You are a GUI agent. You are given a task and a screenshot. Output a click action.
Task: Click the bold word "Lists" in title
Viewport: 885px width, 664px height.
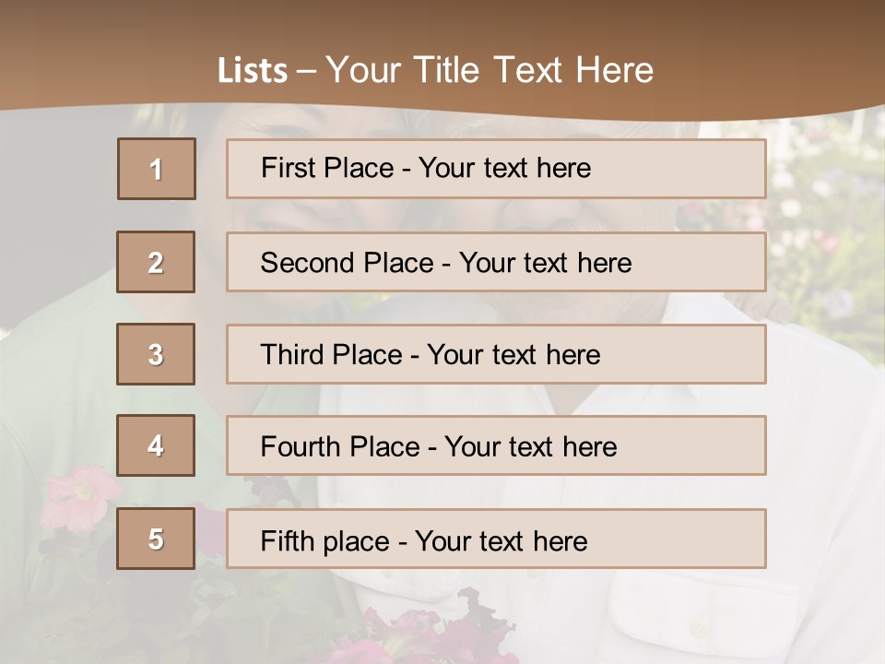[x=253, y=71]
